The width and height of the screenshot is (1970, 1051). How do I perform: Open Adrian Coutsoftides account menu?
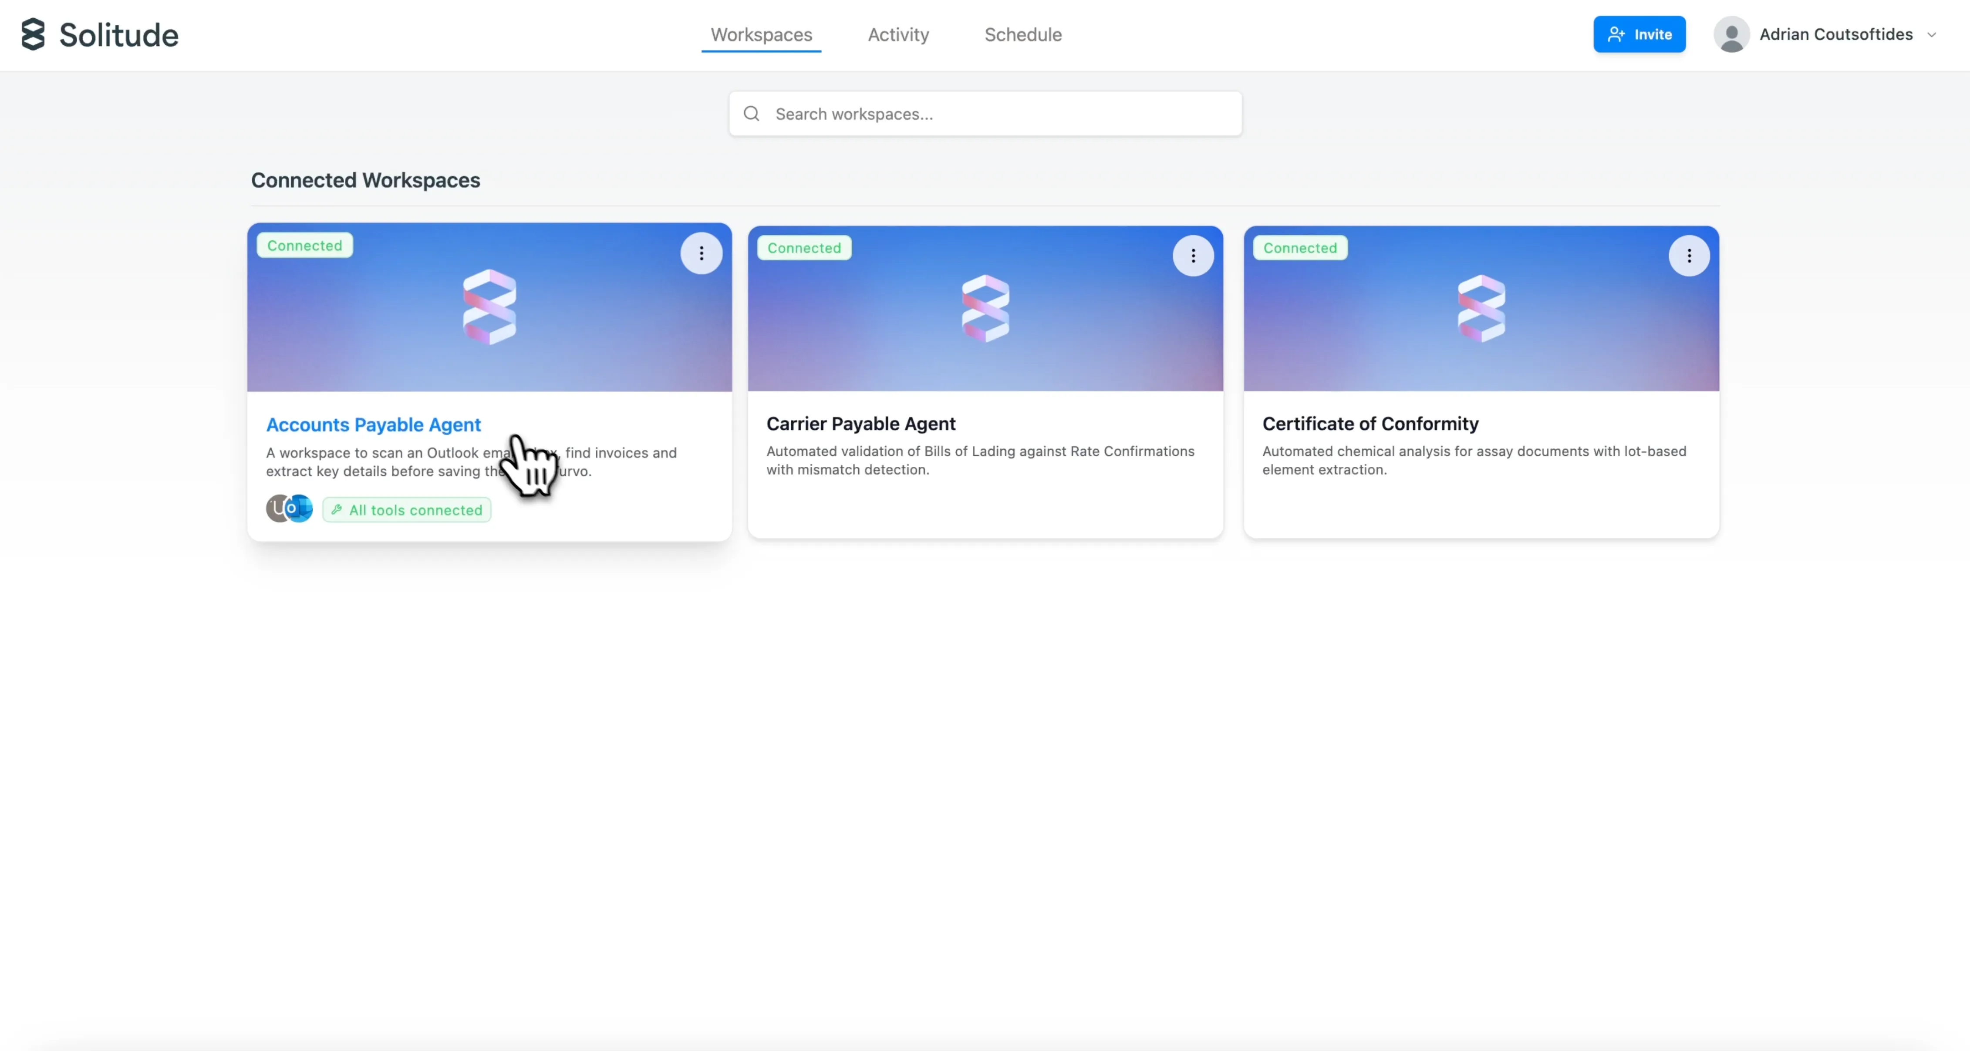[1835, 34]
